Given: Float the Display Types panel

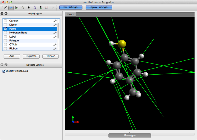Looking at the screenshot, I should 6,14.
